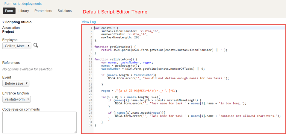Open the Solutions tab

65,11
